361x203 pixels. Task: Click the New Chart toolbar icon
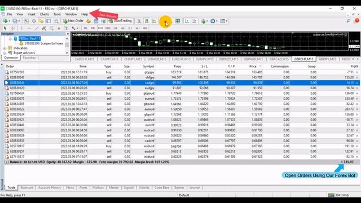coord(5,21)
